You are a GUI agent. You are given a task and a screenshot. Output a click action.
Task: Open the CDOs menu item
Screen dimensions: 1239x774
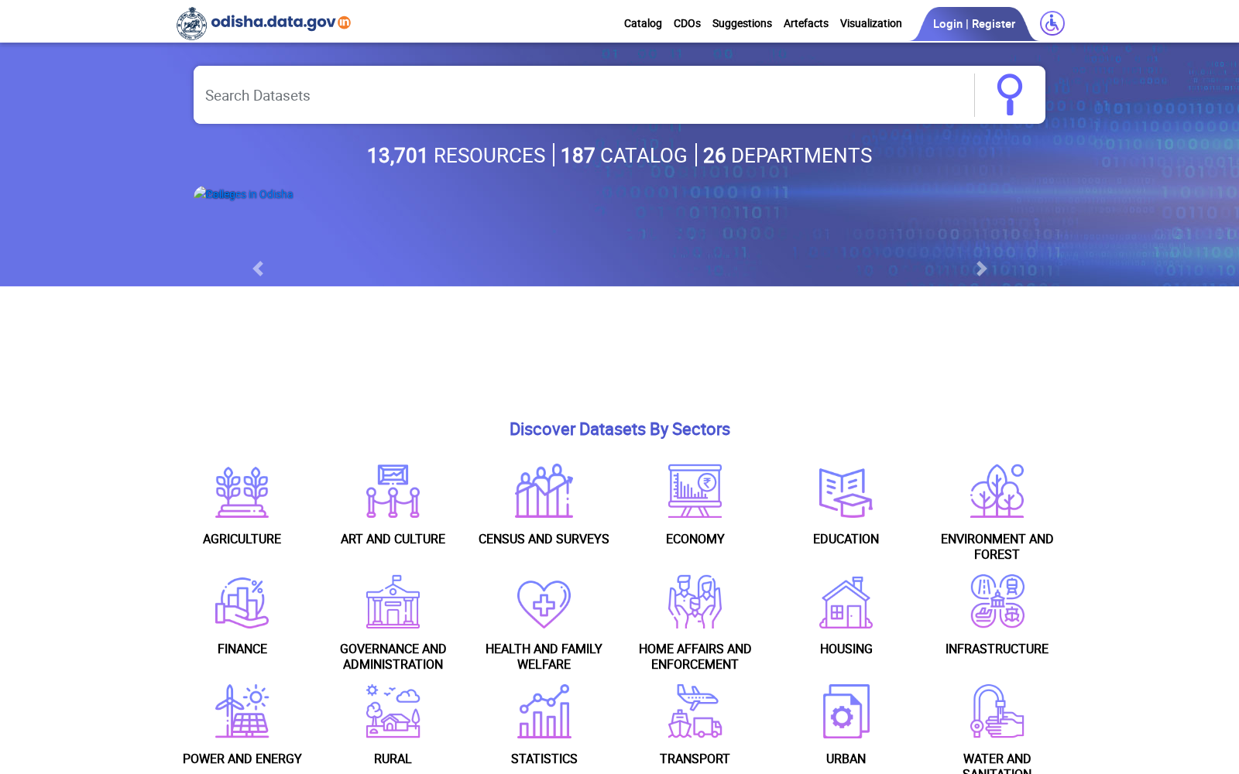[x=687, y=23]
